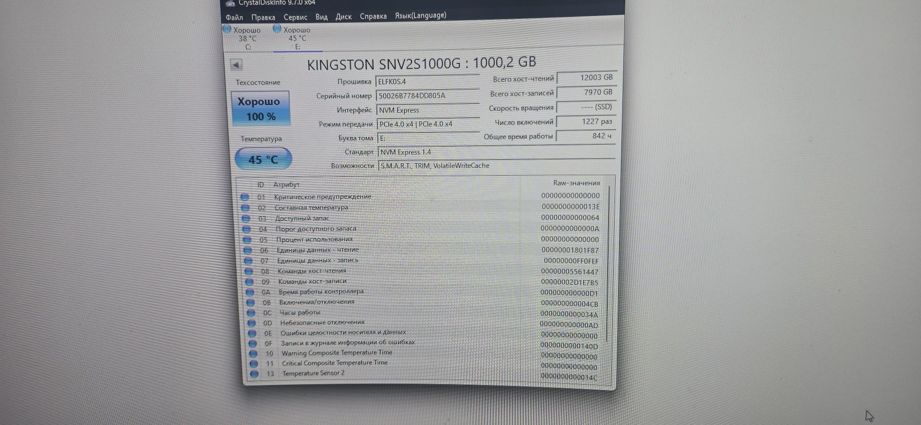Click the Атрибут column header
Viewport: 921px width, 425px height.
pos(286,184)
